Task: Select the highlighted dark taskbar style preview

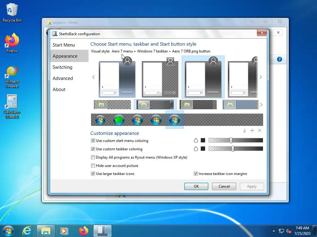Action: point(155,105)
